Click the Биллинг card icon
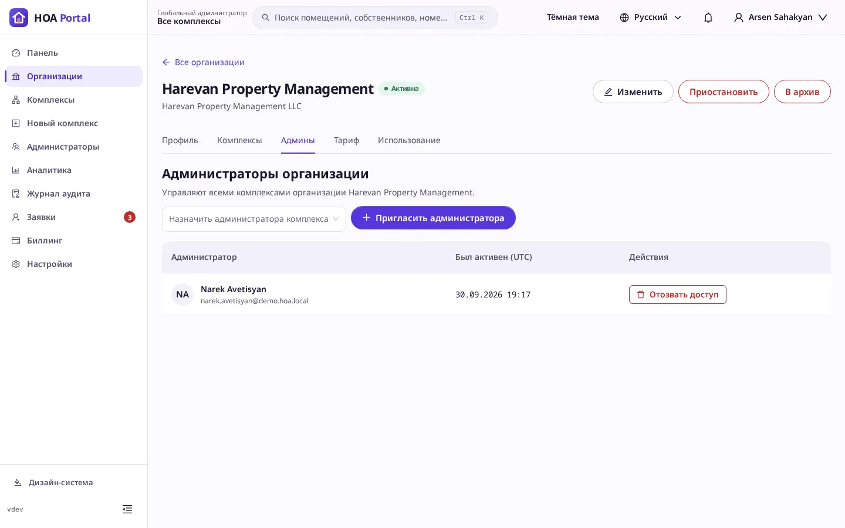This screenshot has height=528, width=845. [16, 241]
